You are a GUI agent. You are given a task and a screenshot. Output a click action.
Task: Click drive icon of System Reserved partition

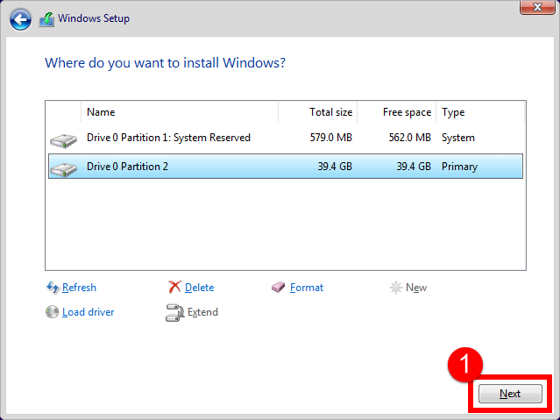[x=64, y=140]
